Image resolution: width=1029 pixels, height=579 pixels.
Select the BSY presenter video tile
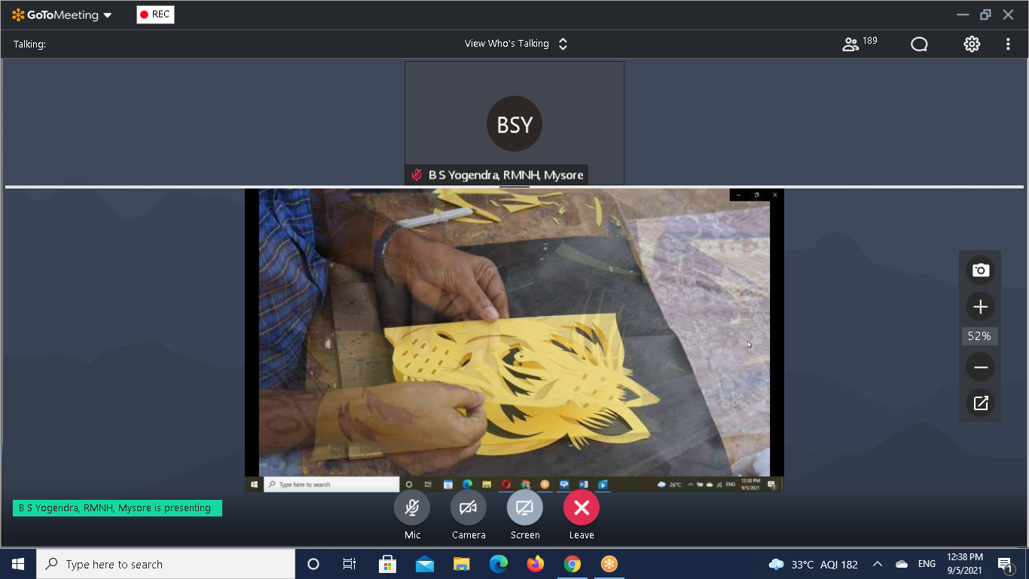(514, 123)
